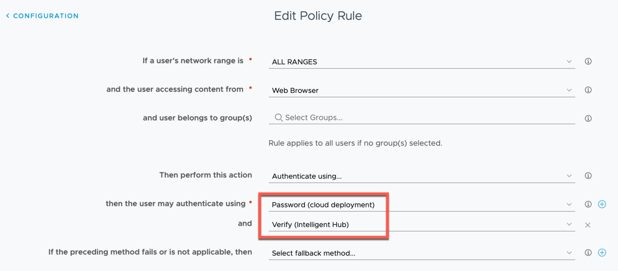Image resolution: width=618 pixels, height=271 pixels.
Task: Expand the Web Browser device type dropdown
Action: pyautogui.click(x=568, y=90)
